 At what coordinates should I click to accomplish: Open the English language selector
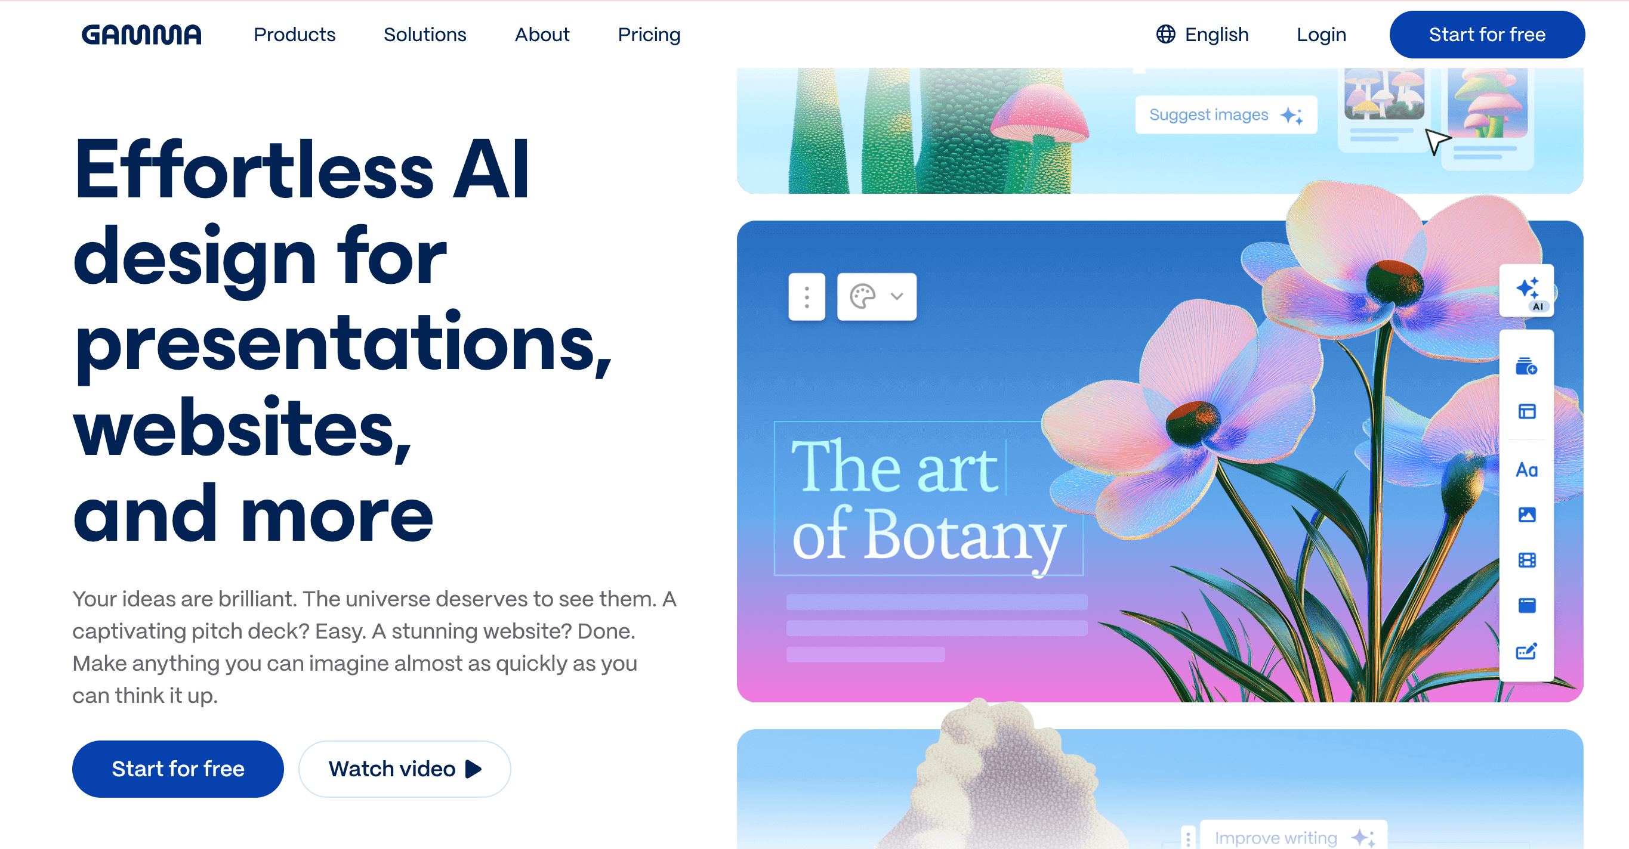pyautogui.click(x=1202, y=35)
